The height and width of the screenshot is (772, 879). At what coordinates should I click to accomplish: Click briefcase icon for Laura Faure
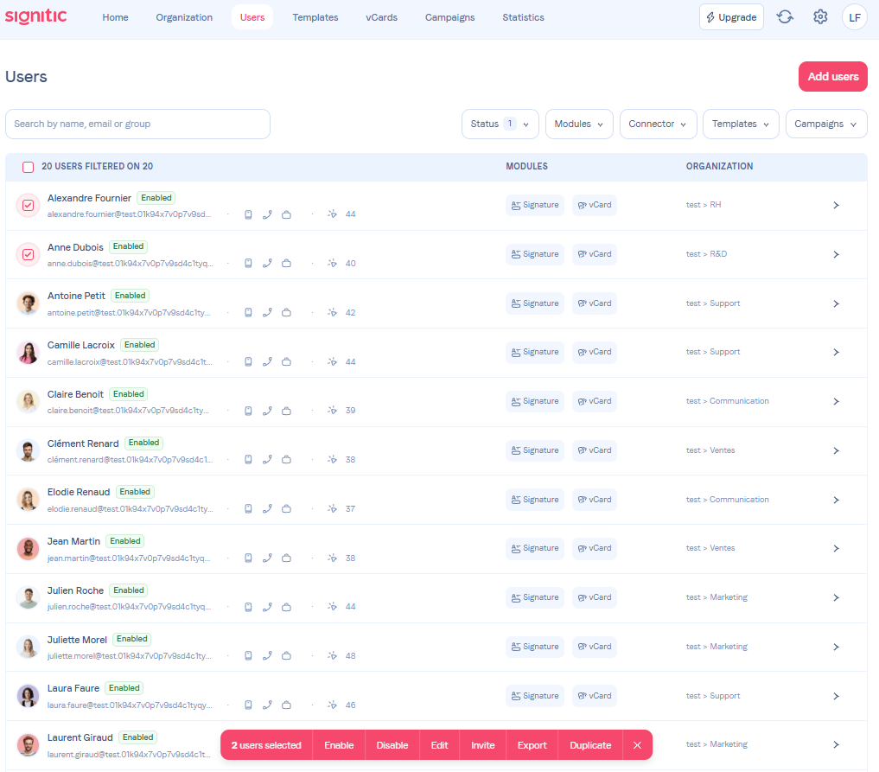[286, 705]
